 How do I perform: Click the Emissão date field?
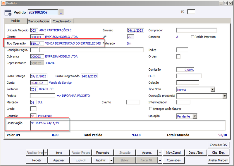coord(135,31)
